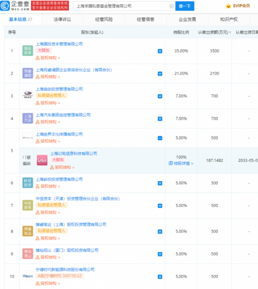Open the 持股详情 link
258x289 pixels.
(x=181, y=163)
